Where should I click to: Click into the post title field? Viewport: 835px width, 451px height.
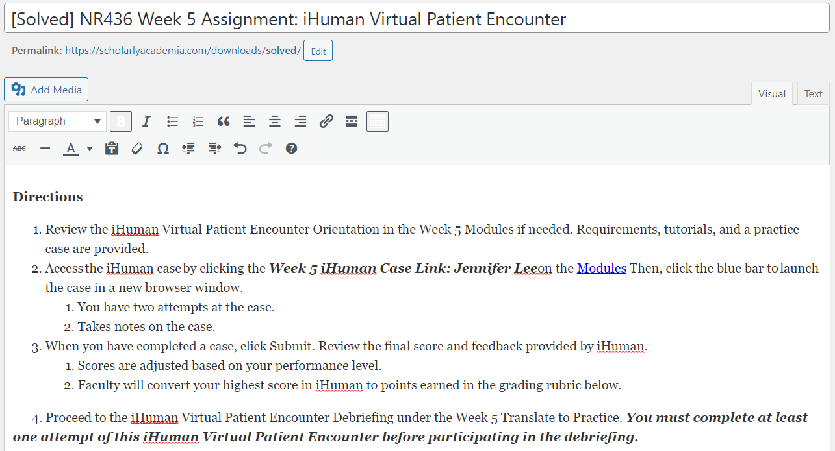point(417,19)
